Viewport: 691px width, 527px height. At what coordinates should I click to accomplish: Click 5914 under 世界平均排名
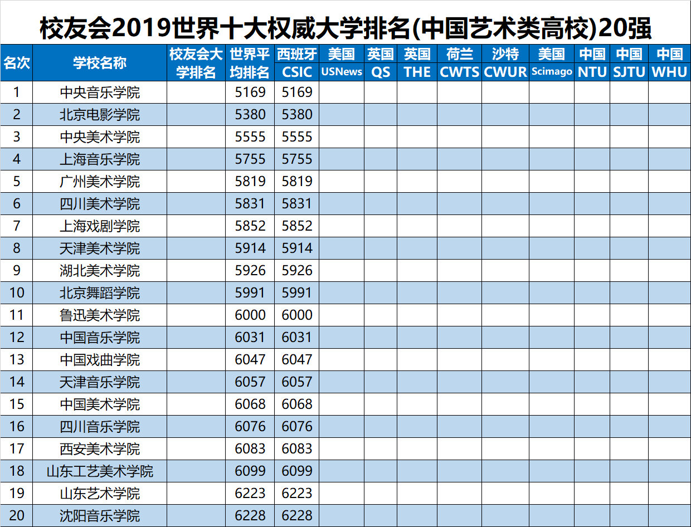pyautogui.click(x=250, y=248)
